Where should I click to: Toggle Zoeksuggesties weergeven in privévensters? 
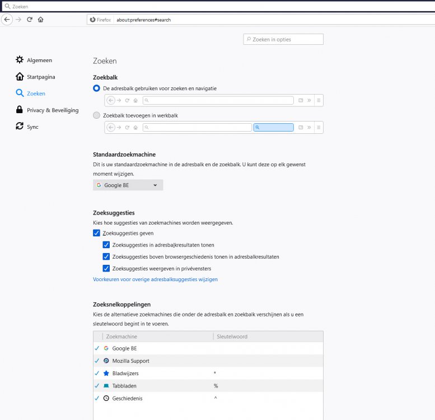[x=106, y=268]
